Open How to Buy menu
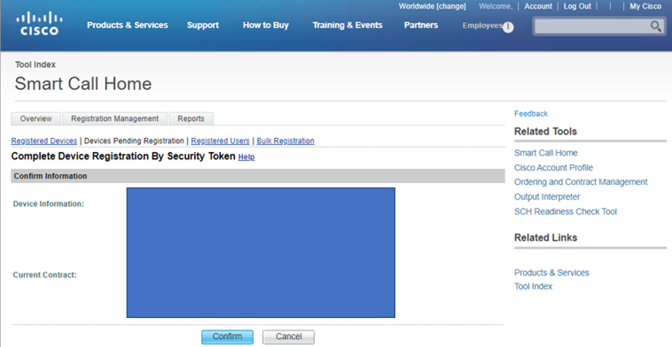The height and width of the screenshot is (347, 672). tap(265, 25)
